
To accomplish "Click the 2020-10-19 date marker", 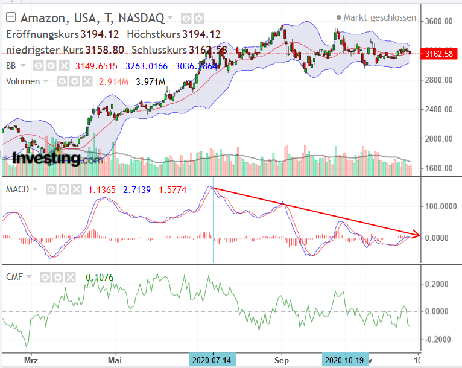I will tap(345, 360).
